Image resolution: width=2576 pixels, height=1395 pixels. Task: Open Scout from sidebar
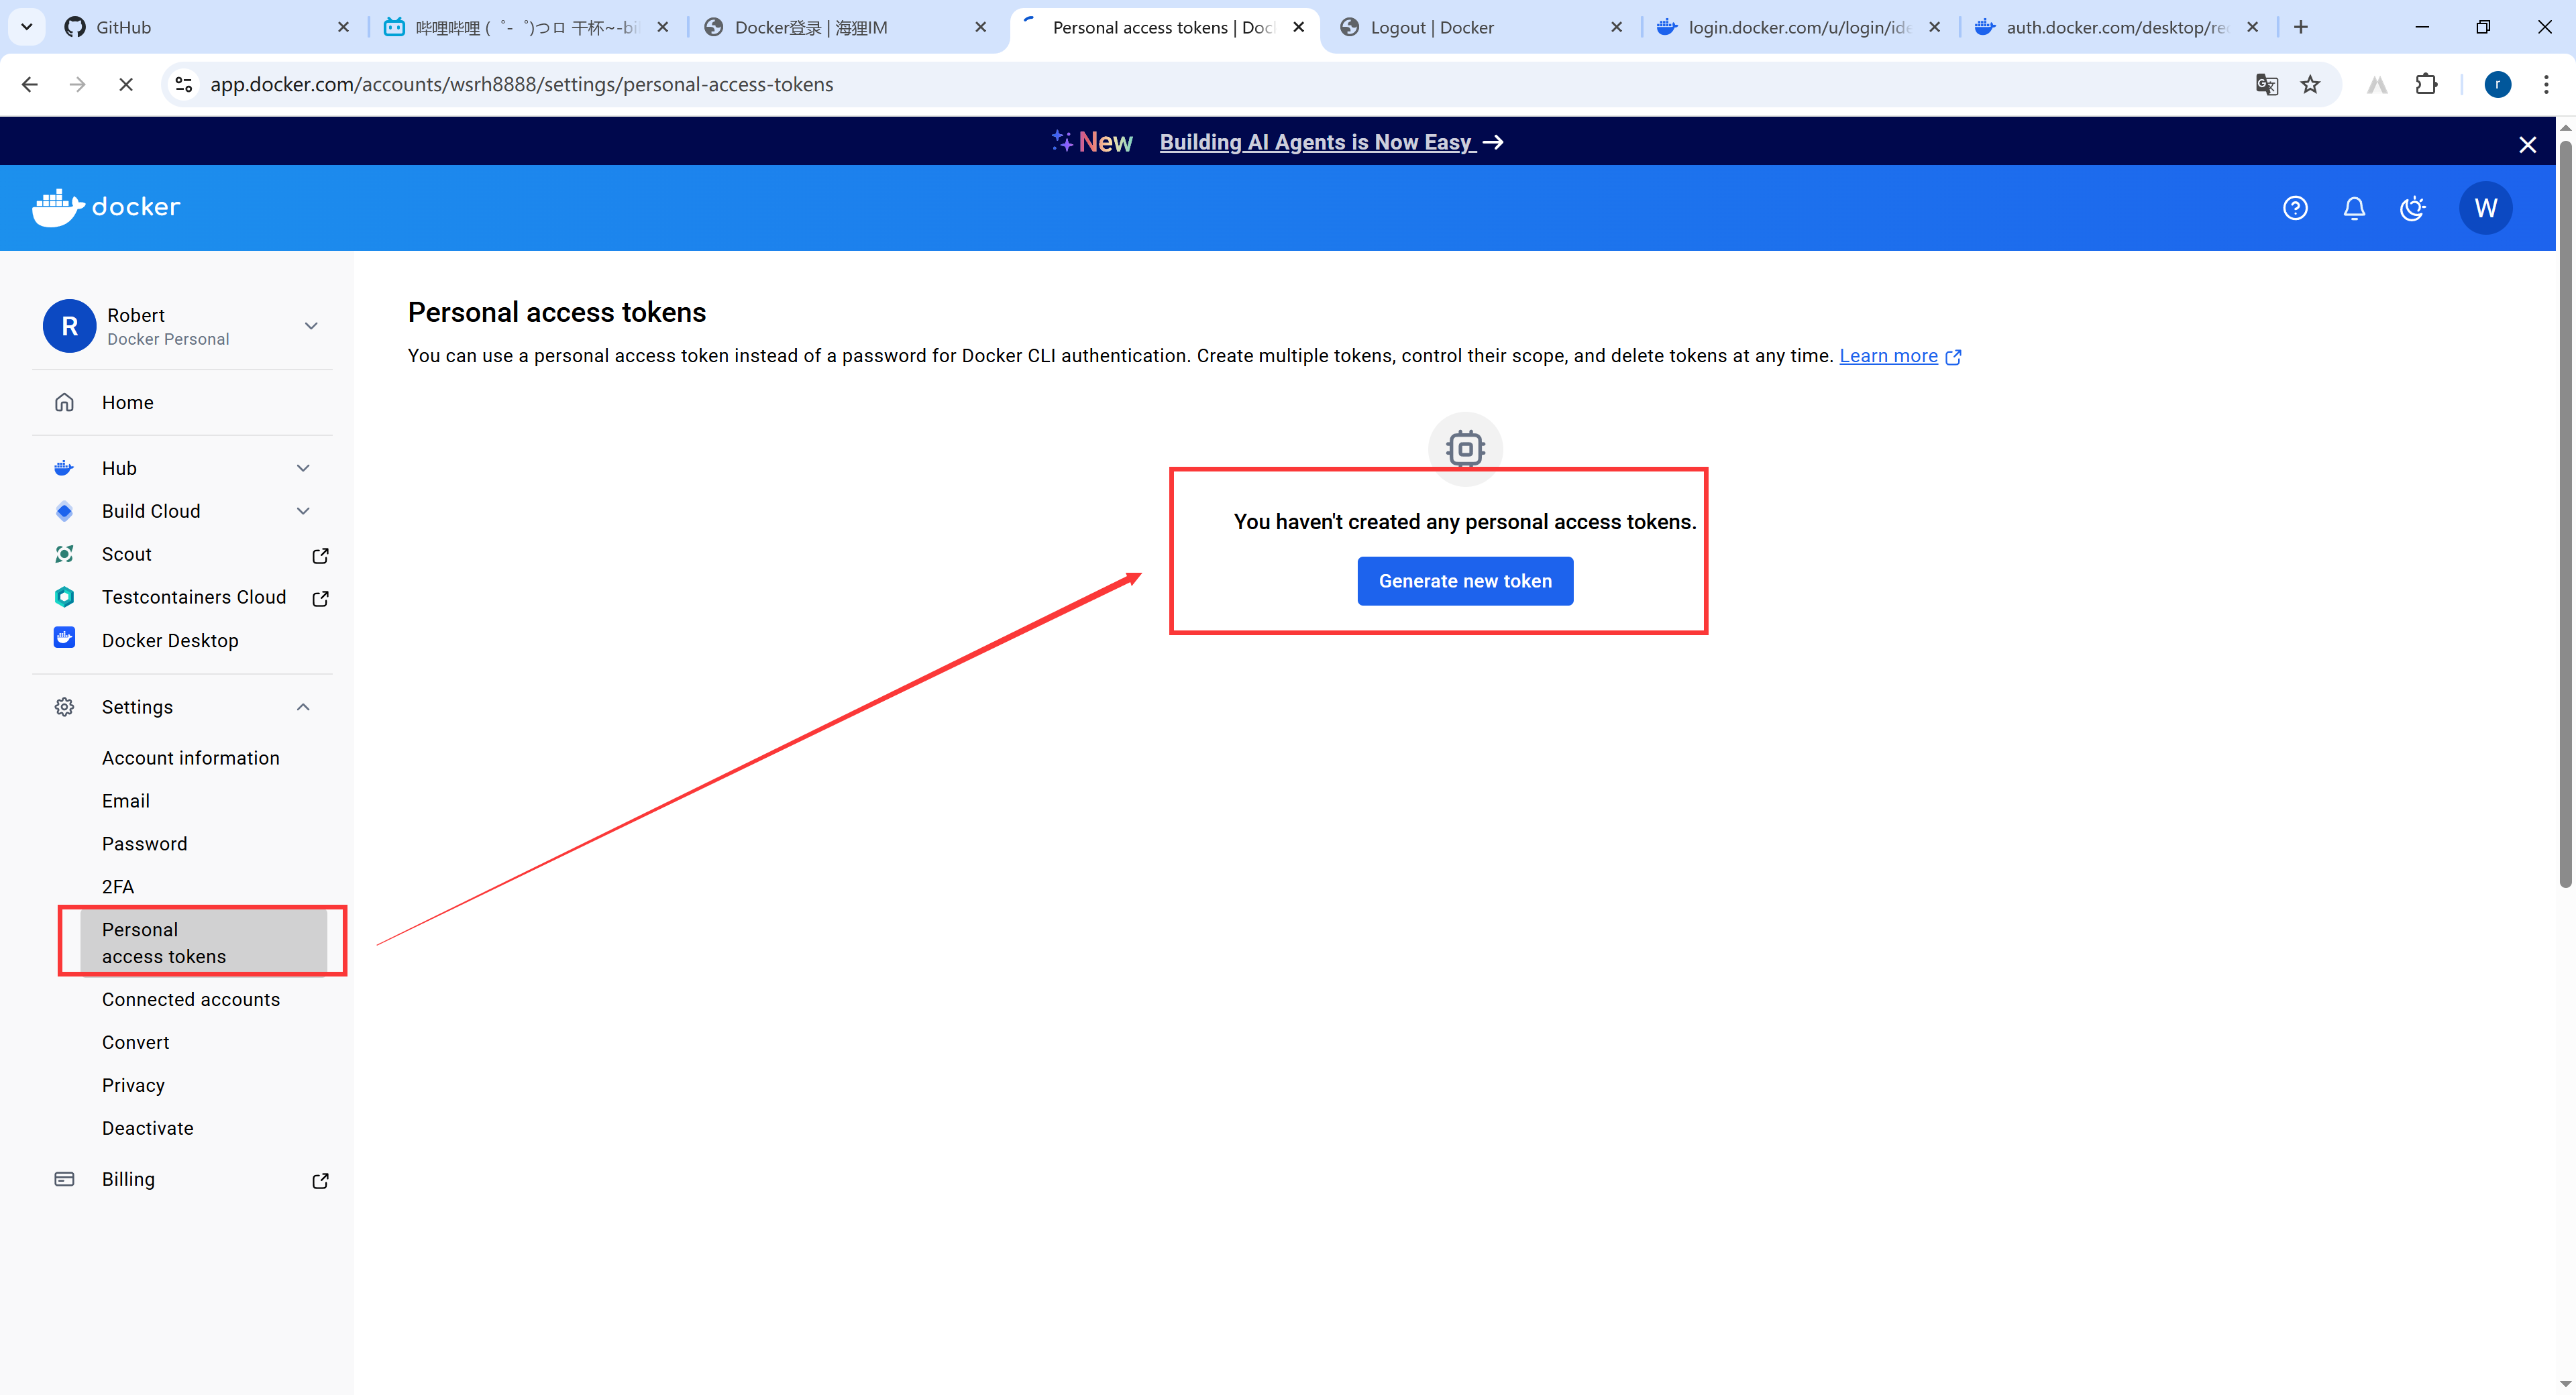click(127, 554)
